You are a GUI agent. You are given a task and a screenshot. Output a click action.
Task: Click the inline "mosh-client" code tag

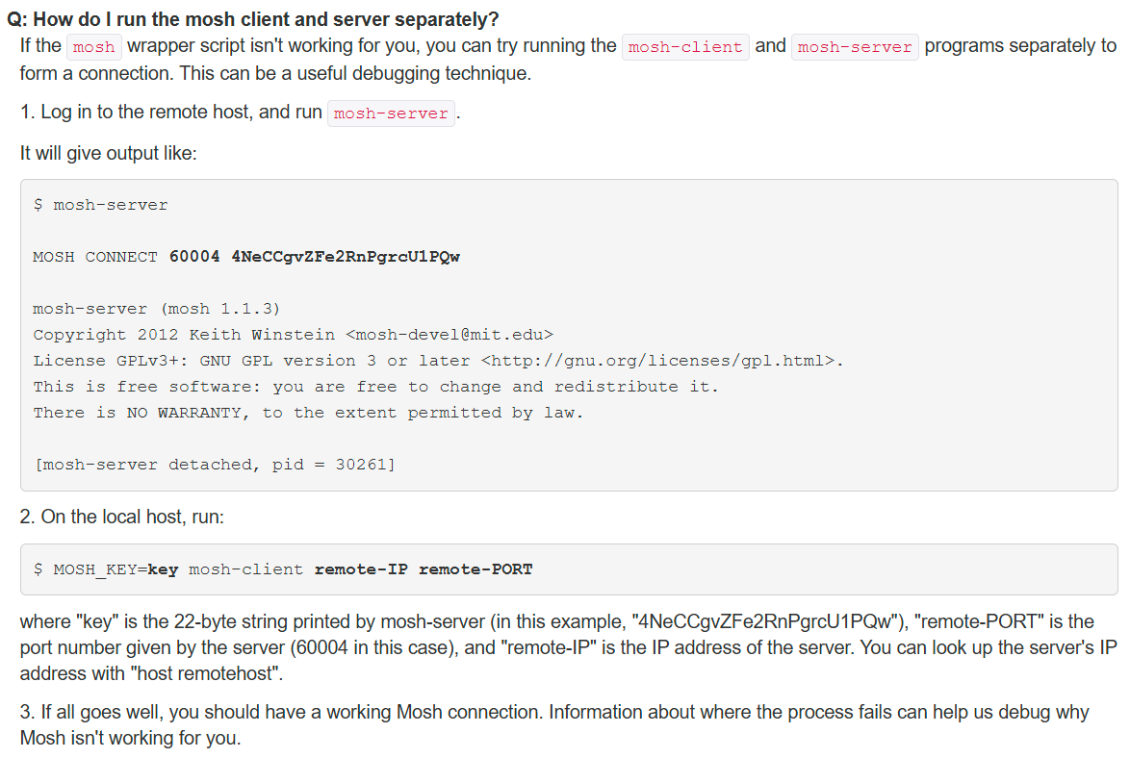click(x=685, y=47)
